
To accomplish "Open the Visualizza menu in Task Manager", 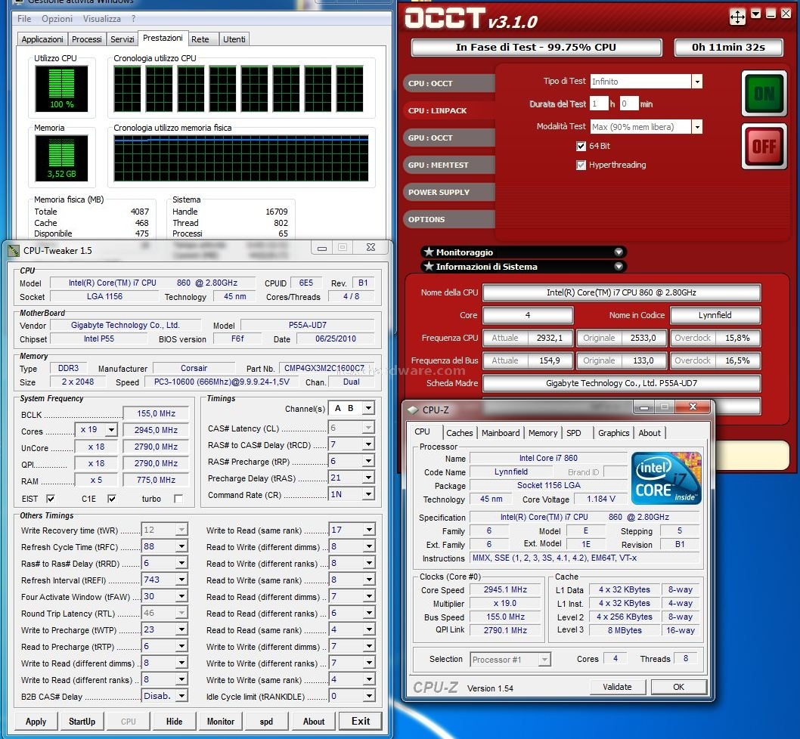I will (x=102, y=19).
